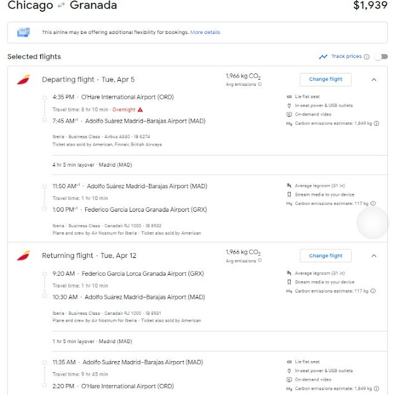Click the returning flight Avg emissions info icon
Image resolution: width=394 pixels, height=395 pixels.
click(259, 260)
